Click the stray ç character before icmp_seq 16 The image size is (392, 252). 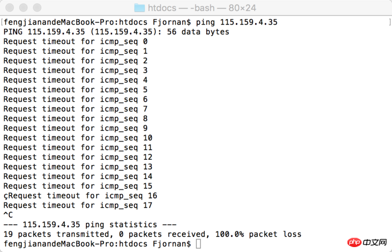(6, 196)
